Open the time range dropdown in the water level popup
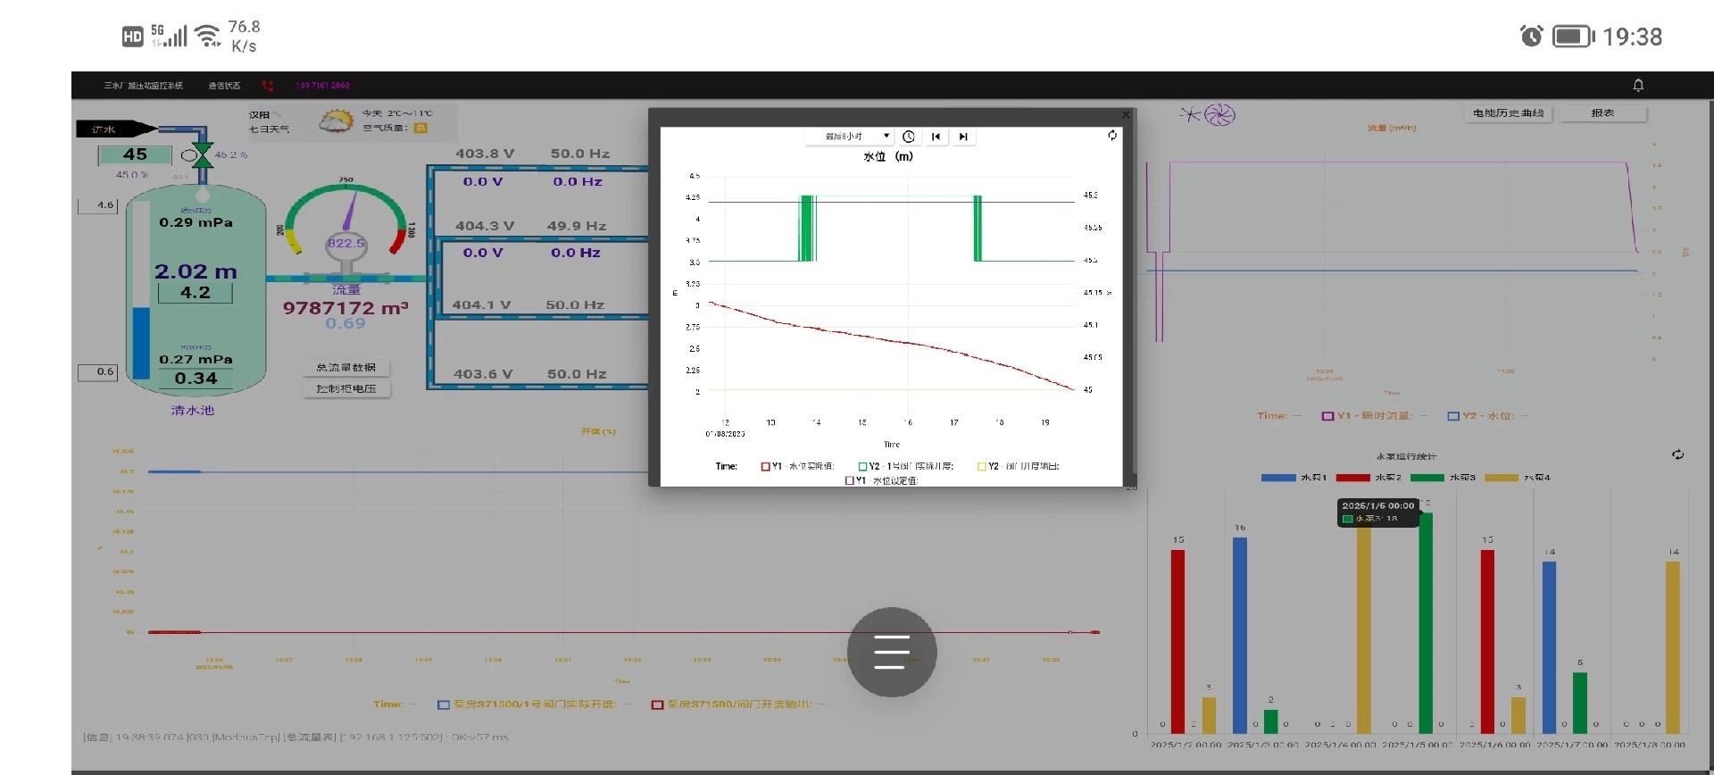 coord(848,137)
